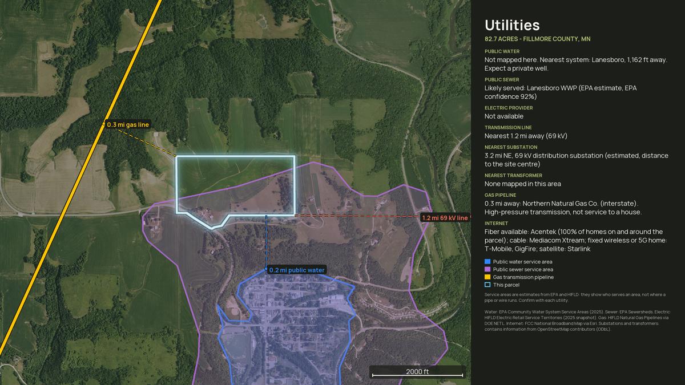Click the service areas disclaimer paragraph
Viewport: 685px width, 385px height.
(575, 297)
